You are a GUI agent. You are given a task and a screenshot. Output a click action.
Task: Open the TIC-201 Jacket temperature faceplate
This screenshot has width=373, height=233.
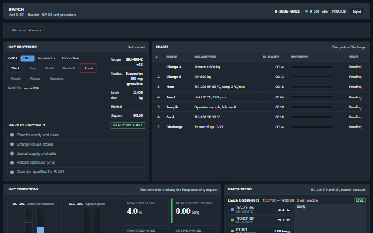tap(34, 216)
